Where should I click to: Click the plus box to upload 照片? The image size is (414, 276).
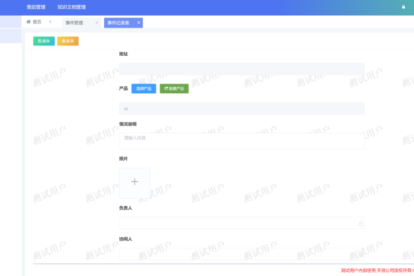pyautogui.click(x=135, y=183)
